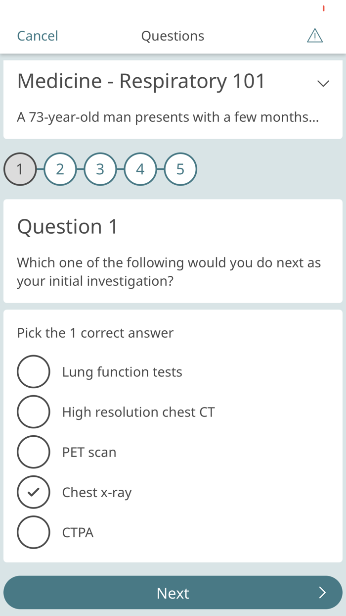
Task: Expand the truncated case description text
Action: click(168, 117)
